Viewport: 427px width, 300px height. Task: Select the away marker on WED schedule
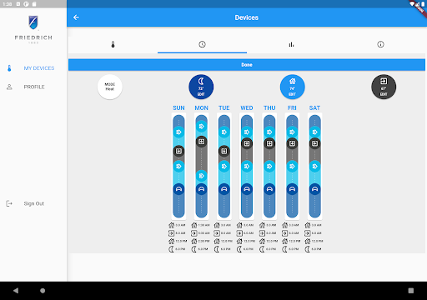point(247,143)
